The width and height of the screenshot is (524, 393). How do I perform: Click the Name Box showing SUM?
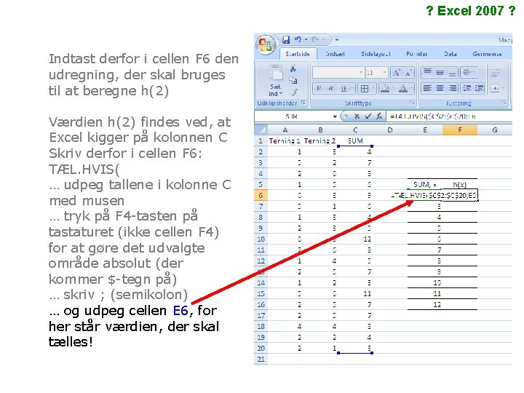coord(293,116)
